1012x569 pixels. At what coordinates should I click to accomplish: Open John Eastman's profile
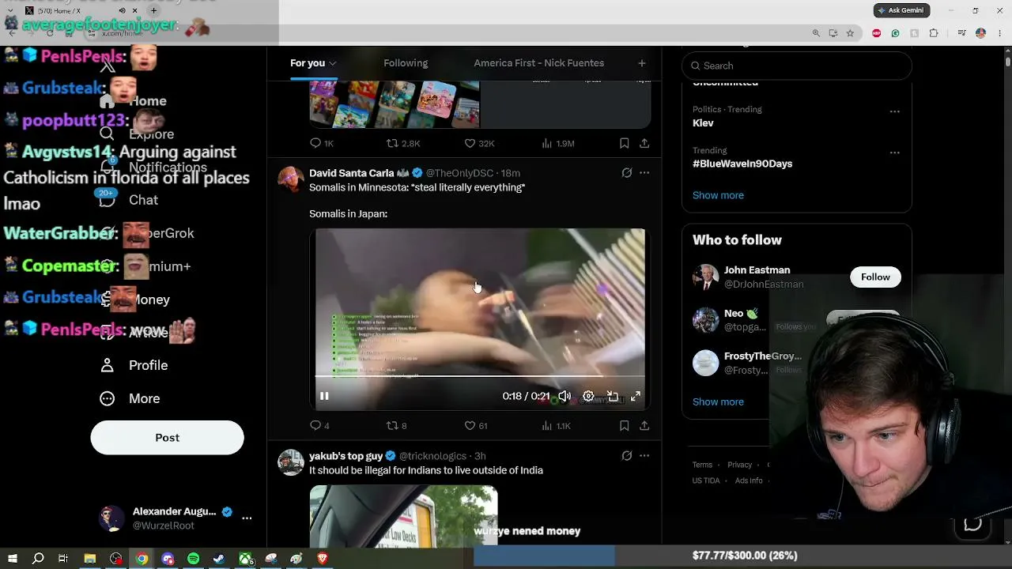[x=757, y=270]
